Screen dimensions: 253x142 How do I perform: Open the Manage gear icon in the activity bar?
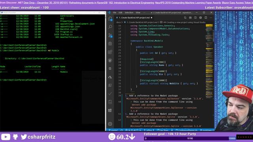pos(110,124)
